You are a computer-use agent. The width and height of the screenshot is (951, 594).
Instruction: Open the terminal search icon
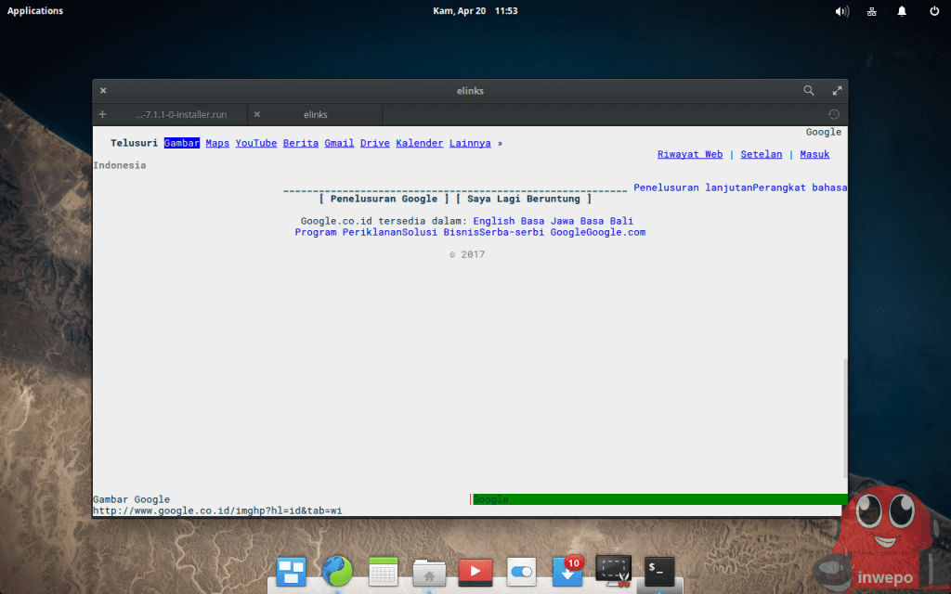point(809,90)
